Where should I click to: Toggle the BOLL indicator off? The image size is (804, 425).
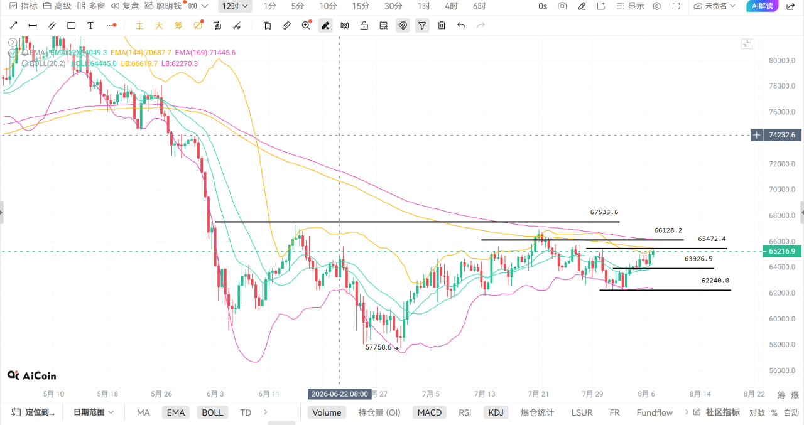pyautogui.click(x=212, y=412)
